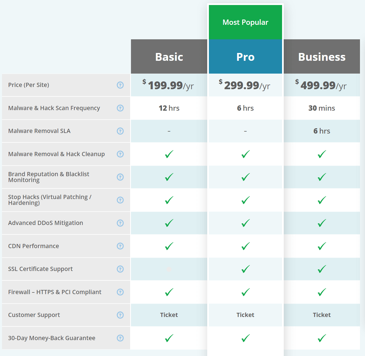Open help icon for Malware & Hack Scan Frequency
365x356 pixels.
pos(120,108)
